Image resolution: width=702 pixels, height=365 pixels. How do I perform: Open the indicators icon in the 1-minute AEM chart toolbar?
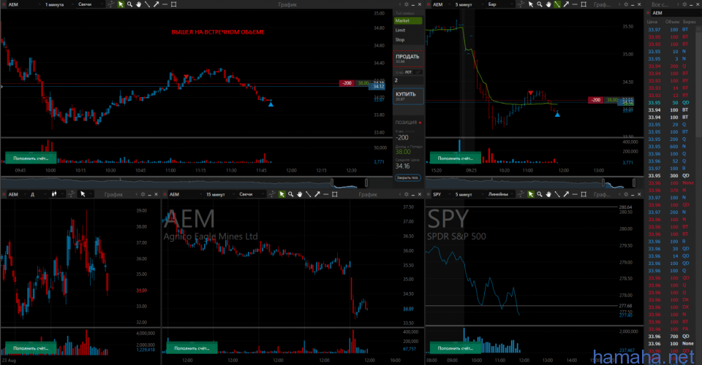click(x=111, y=4)
